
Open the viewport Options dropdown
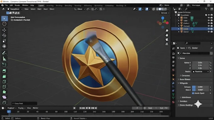165,13
